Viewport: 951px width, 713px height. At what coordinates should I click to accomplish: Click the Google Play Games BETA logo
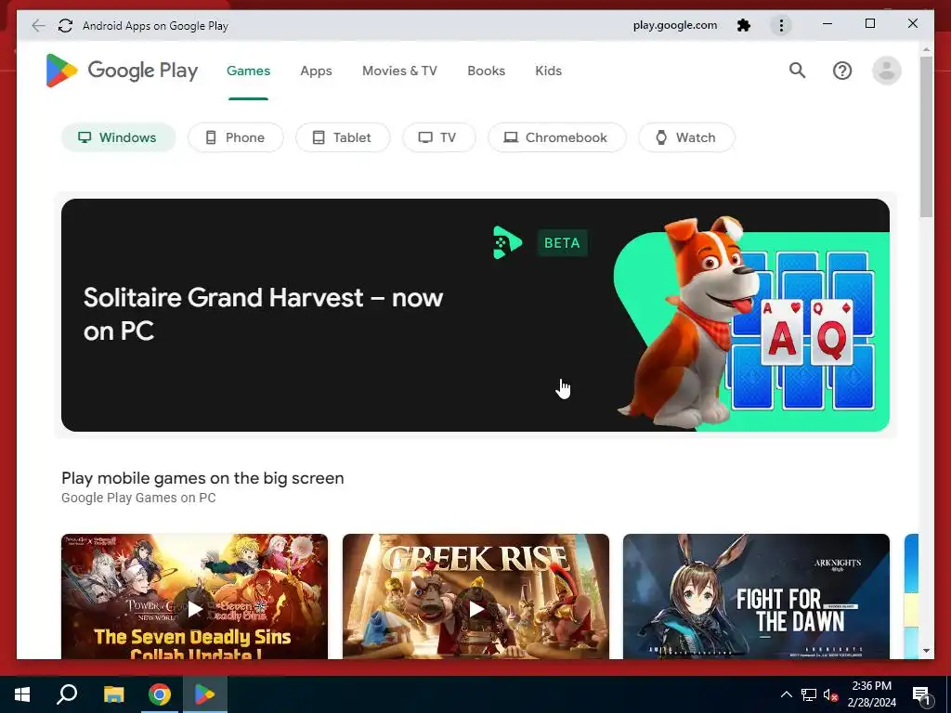540,242
